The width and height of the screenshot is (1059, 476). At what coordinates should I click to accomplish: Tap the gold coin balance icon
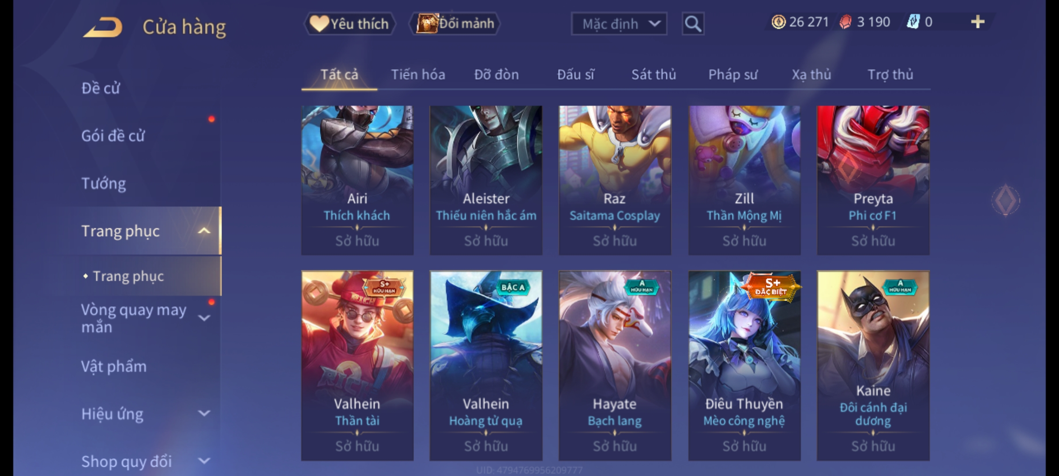click(x=778, y=22)
